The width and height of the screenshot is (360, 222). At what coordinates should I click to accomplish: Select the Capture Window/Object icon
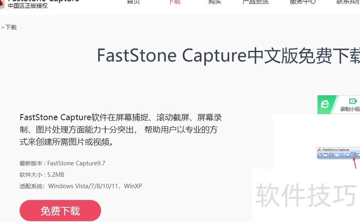tap(331, 155)
